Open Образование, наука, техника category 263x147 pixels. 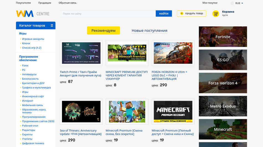(34, 111)
